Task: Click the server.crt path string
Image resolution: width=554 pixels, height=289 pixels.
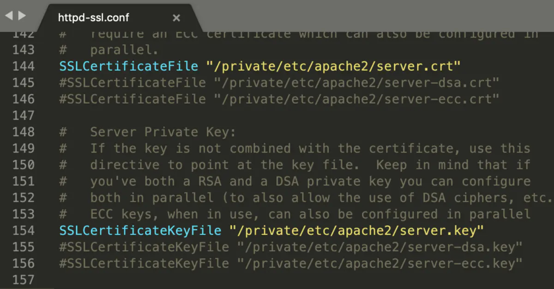Action: [333, 66]
